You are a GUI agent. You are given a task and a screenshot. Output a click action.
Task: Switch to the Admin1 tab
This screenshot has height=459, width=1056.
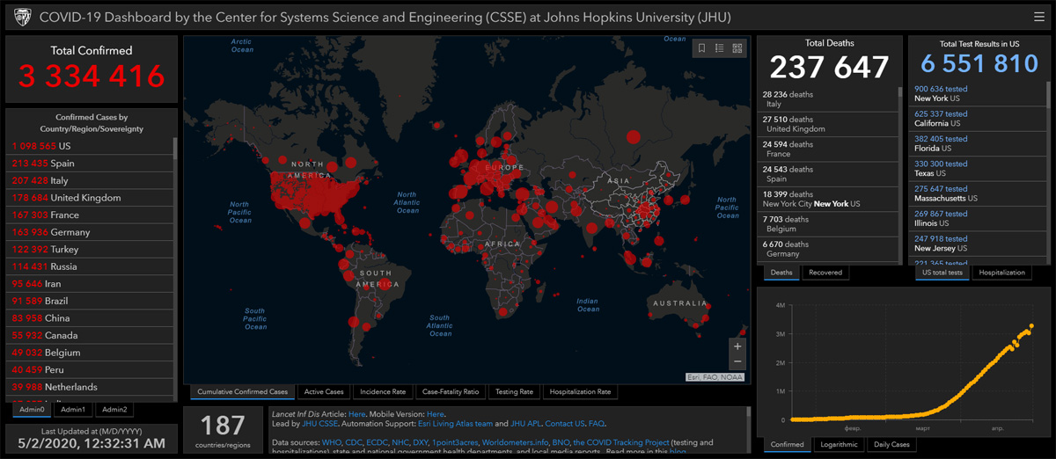click(x=73, y=409)
